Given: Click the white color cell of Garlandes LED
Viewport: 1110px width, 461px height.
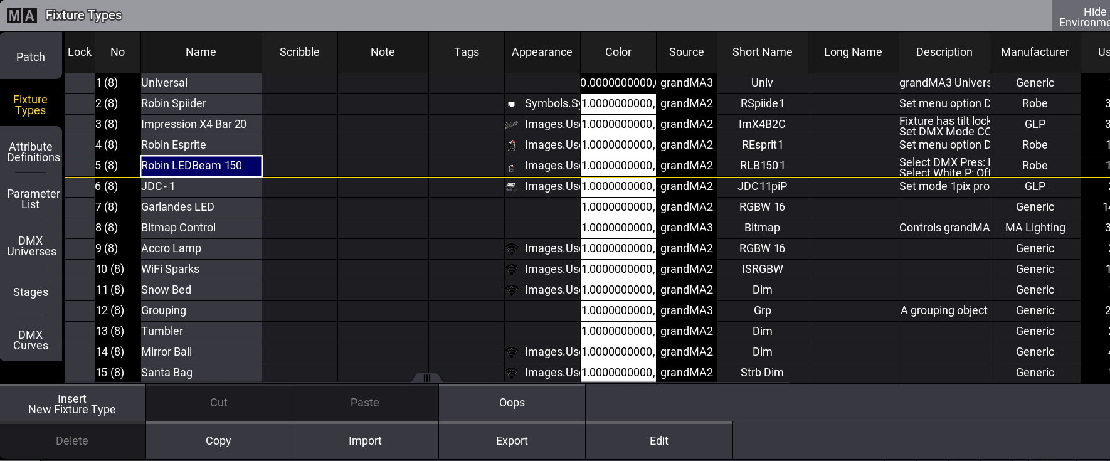Looking at the screenshot, I should click(618, 207).
